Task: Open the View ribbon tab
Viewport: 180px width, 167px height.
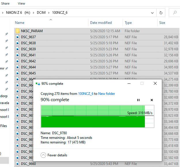Action: tap(22, 3)
